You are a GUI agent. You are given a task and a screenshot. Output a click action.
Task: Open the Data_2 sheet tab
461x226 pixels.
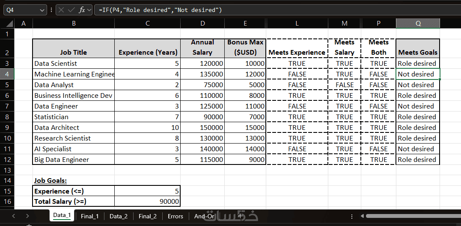(119, 216)
